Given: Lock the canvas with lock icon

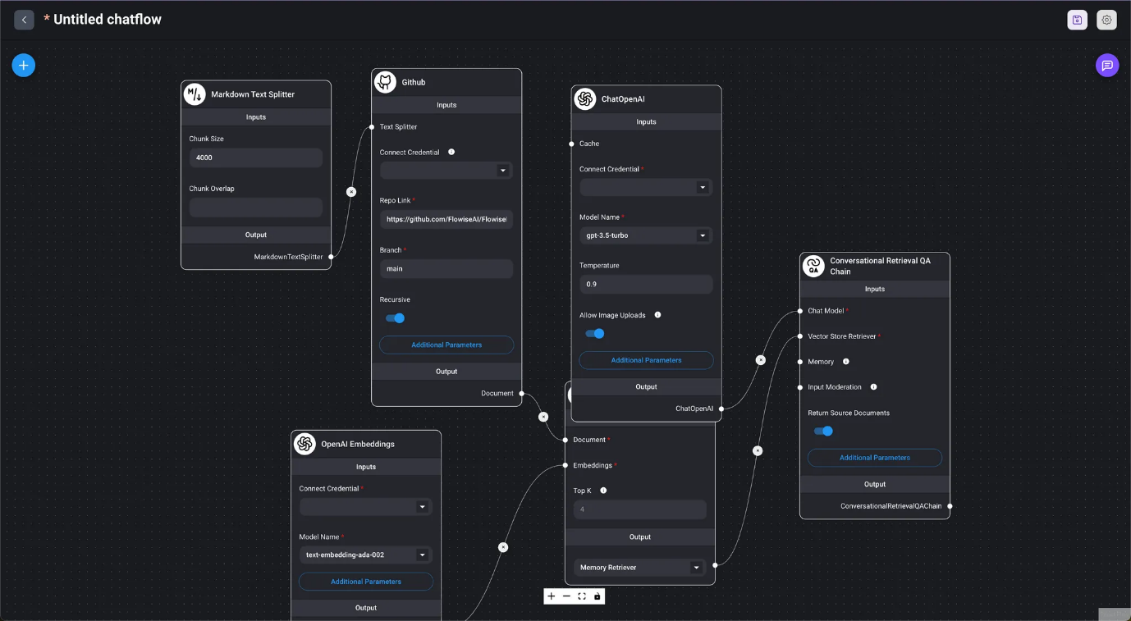Looking at the screenshot, I should point(598,596).
